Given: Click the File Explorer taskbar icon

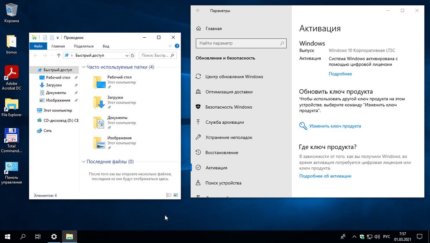Looking at the screenshot, I should click(70, 237).
